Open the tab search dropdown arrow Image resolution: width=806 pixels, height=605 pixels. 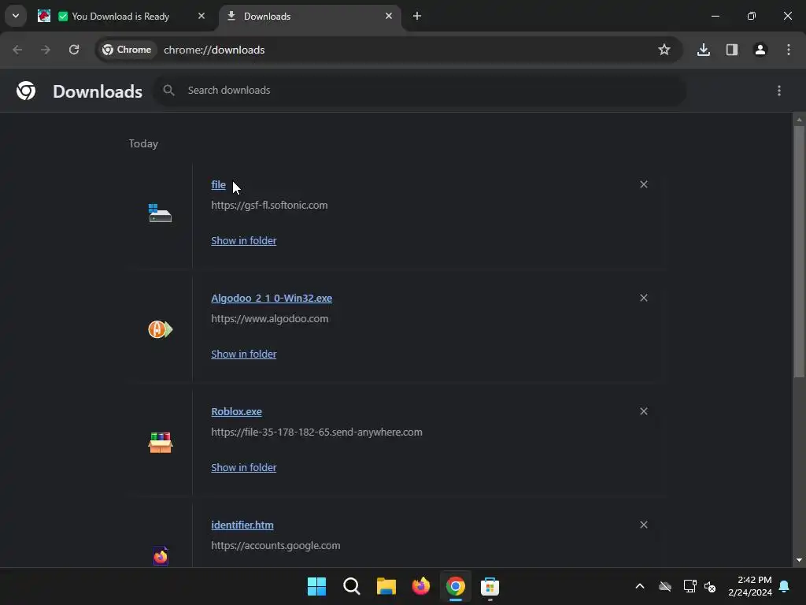pyautogui.click(x=16, y=16)
